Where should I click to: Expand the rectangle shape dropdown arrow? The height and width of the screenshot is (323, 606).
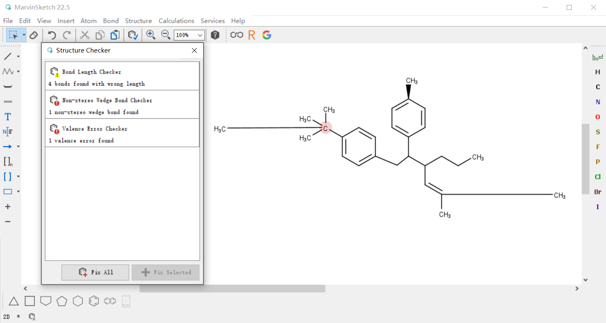tap(18, 191)
